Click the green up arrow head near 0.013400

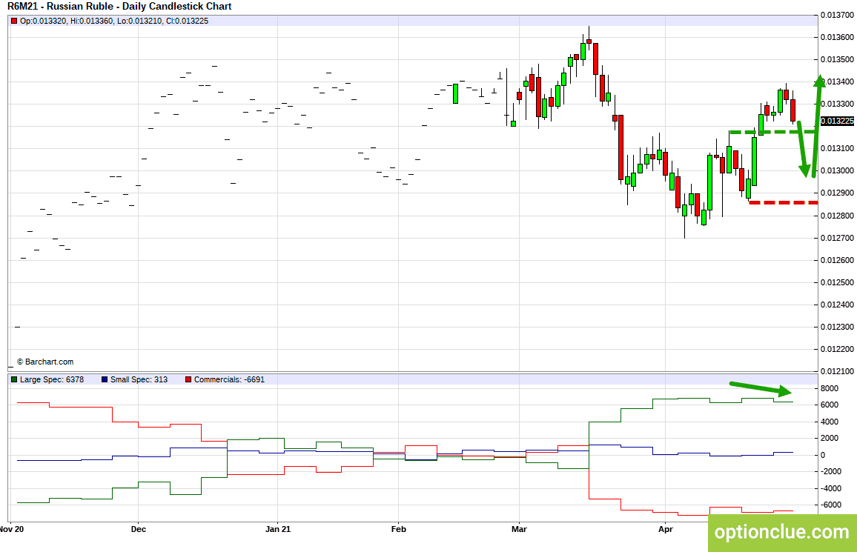[x=819, y=81]
